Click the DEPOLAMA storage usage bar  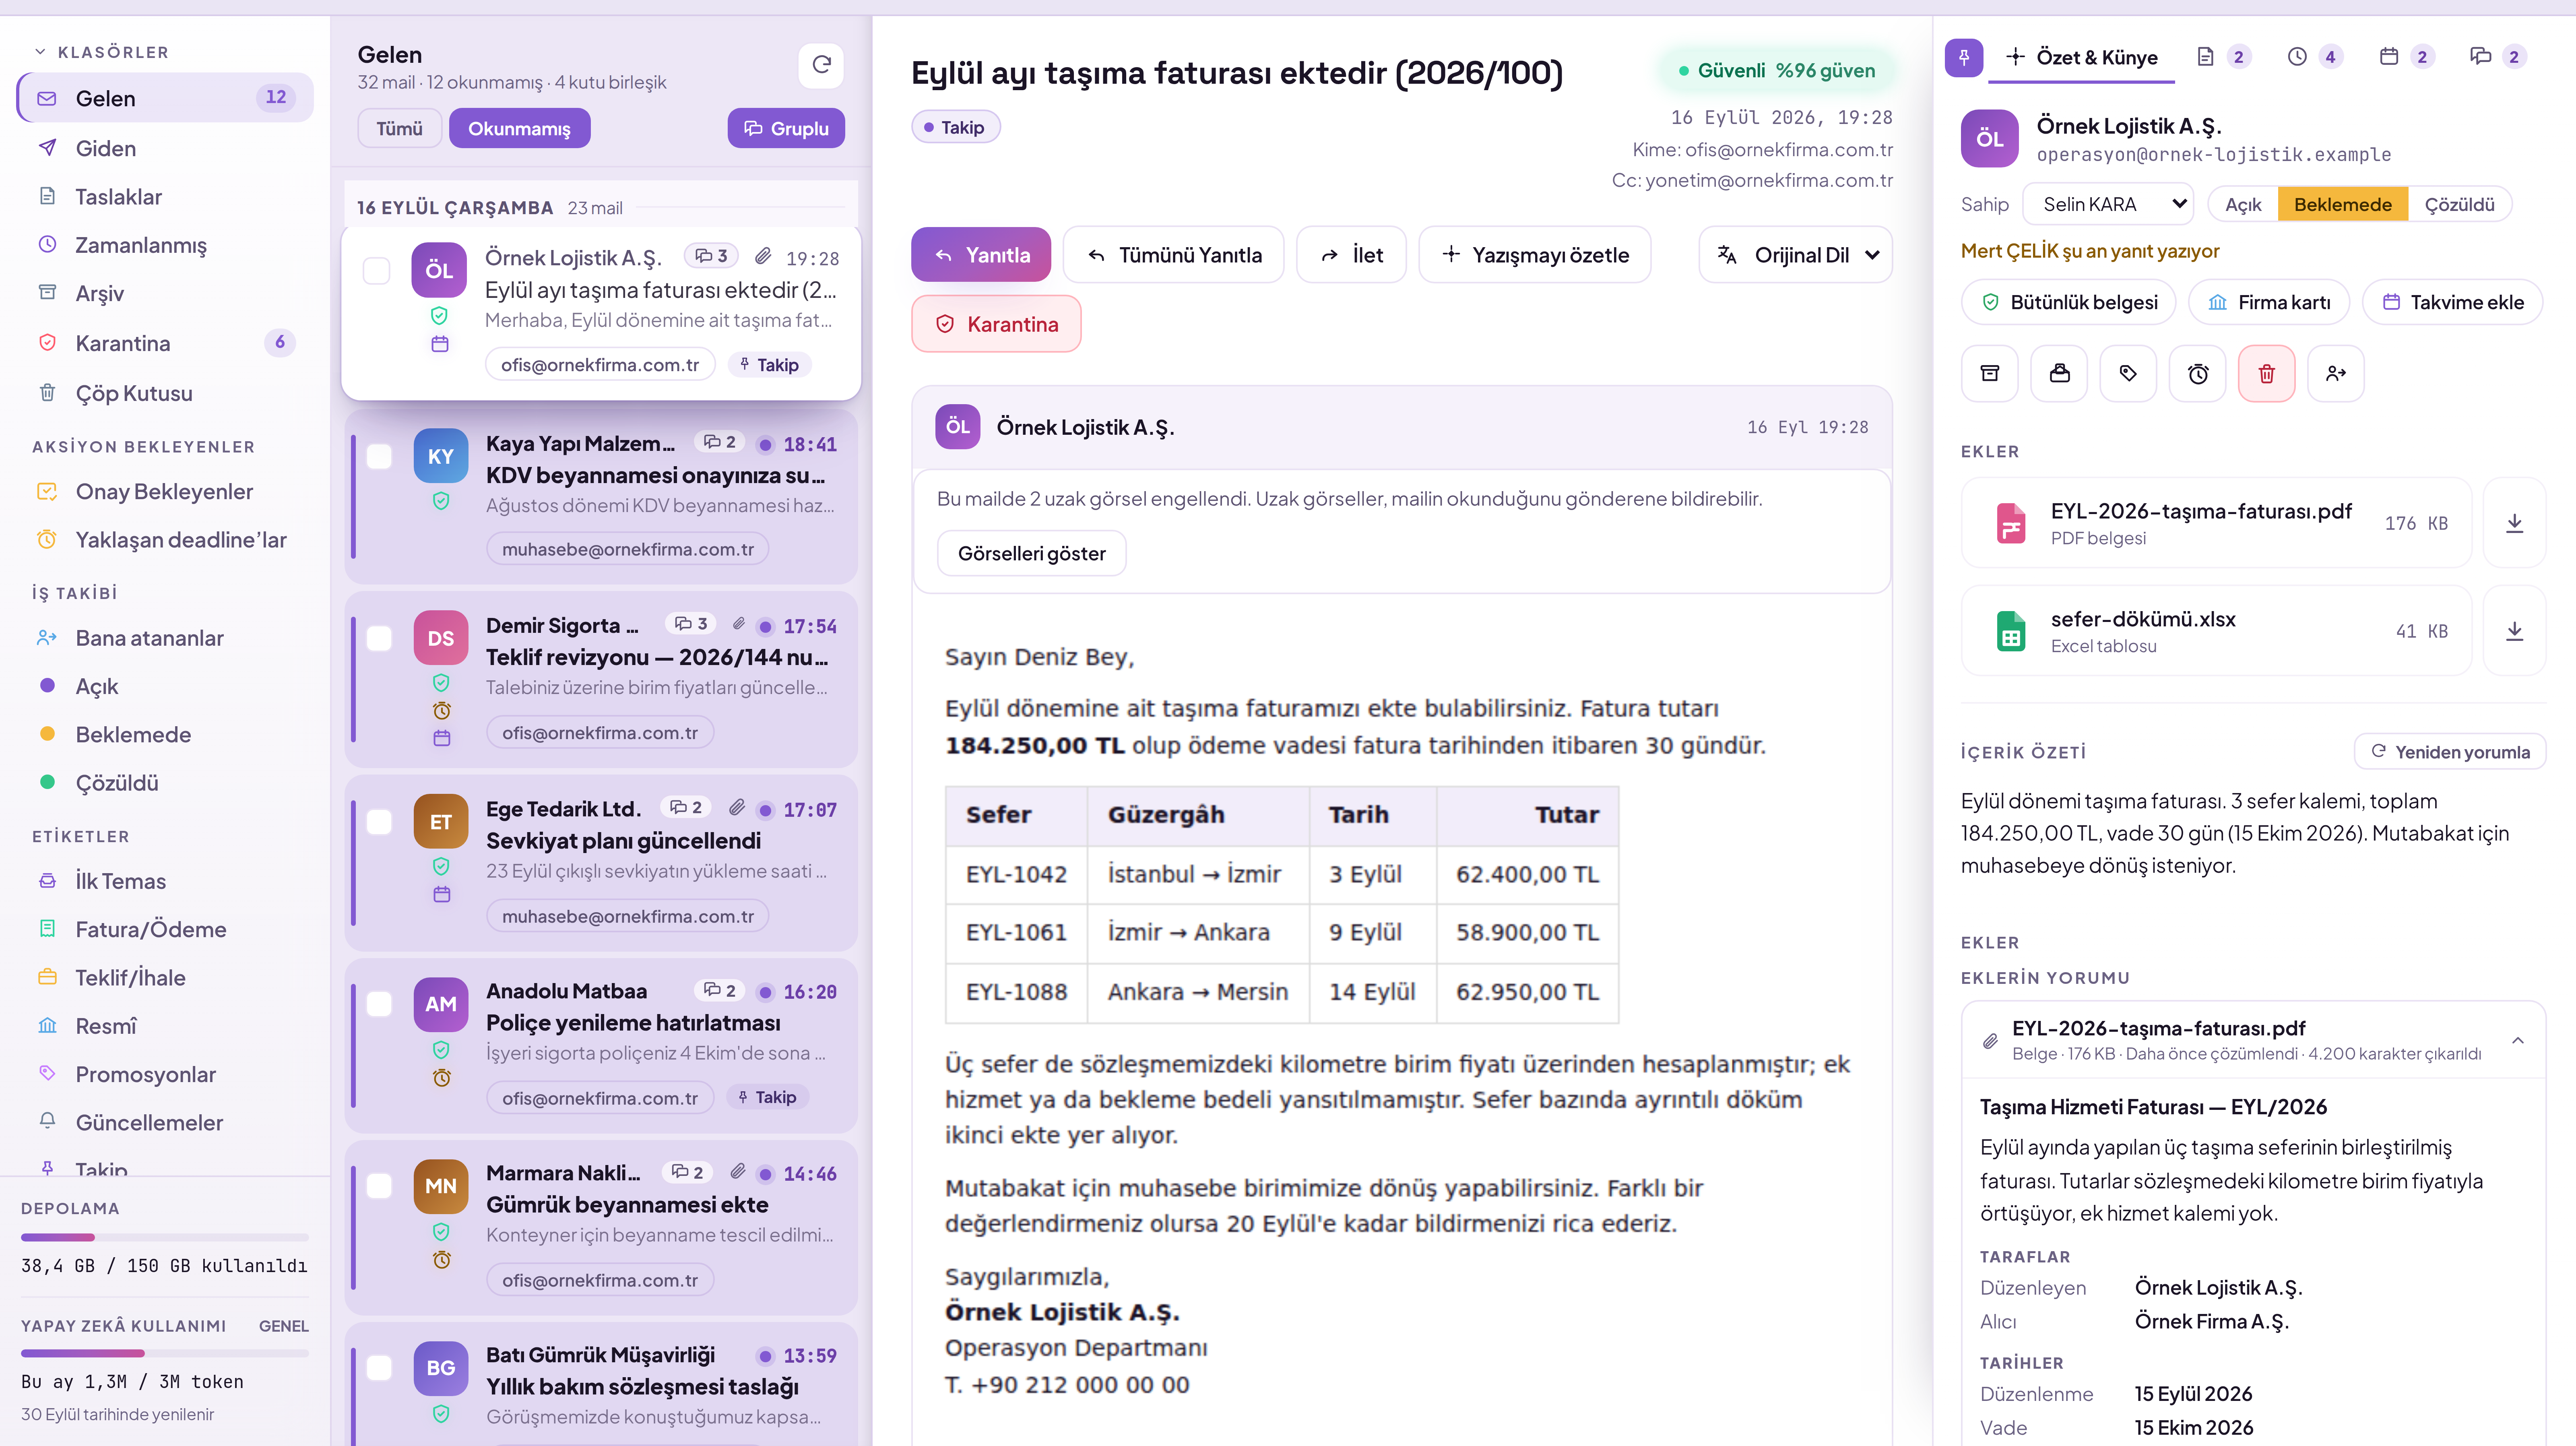(165, 1237)
